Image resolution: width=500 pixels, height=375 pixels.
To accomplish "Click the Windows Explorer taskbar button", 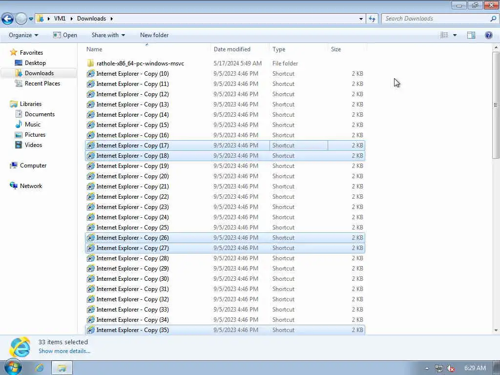I will (x=62, y=368).
